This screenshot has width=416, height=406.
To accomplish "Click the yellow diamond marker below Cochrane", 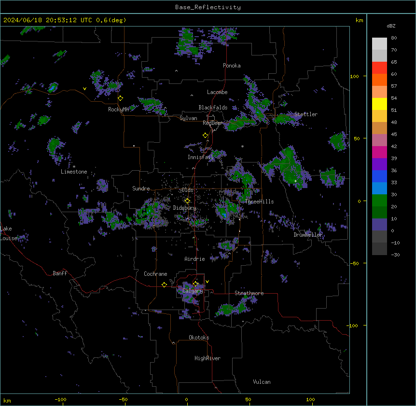I will [x=164, y=284].
